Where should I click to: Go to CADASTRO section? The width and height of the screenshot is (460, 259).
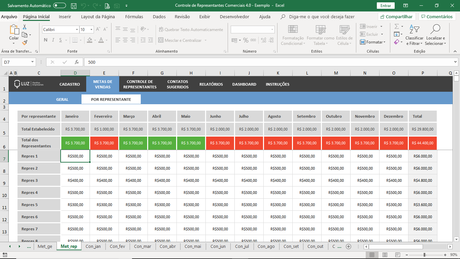70,84
